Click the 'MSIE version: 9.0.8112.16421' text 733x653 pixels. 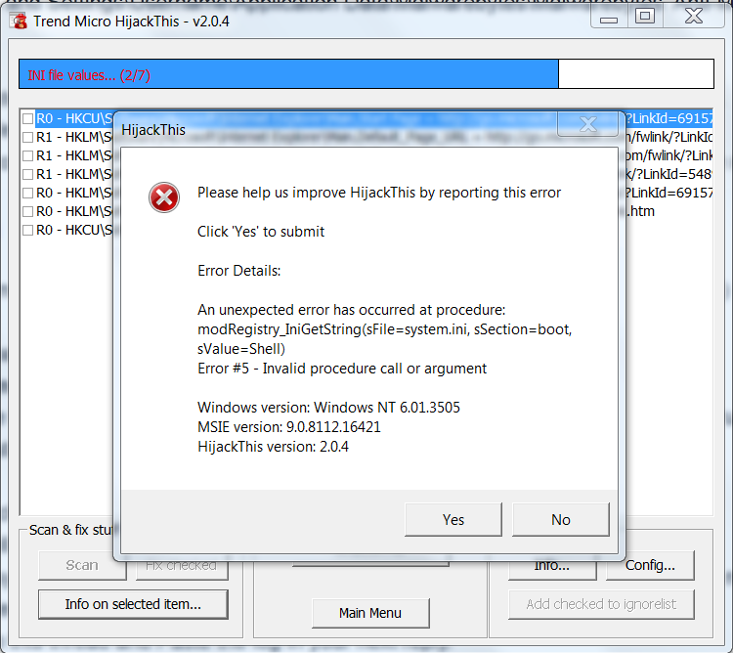click(x=289, y=427)
